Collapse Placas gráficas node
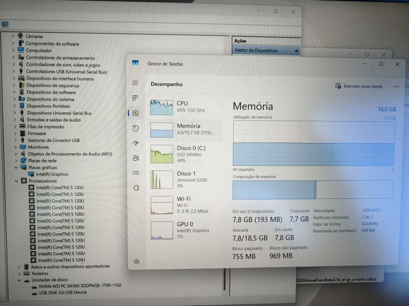Image resolution: width=409 pixels, height=306 pixels. 16,167
